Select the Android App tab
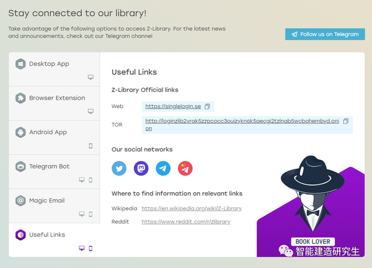Screen dimensions: 372x268 pyautogui.click(x=54, y=138)
